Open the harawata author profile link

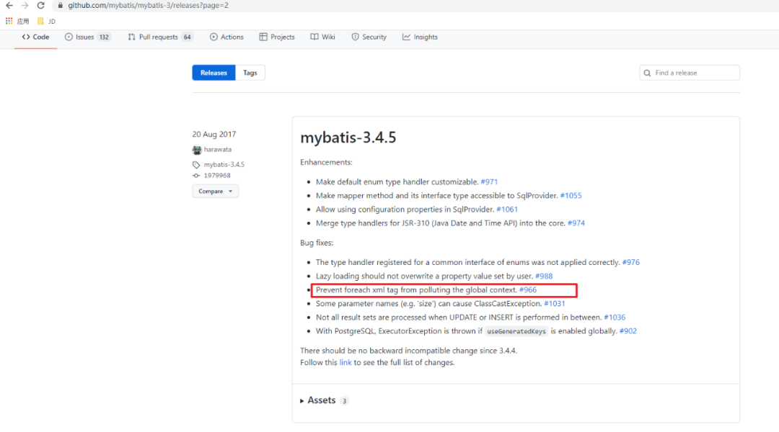point(218,149)
